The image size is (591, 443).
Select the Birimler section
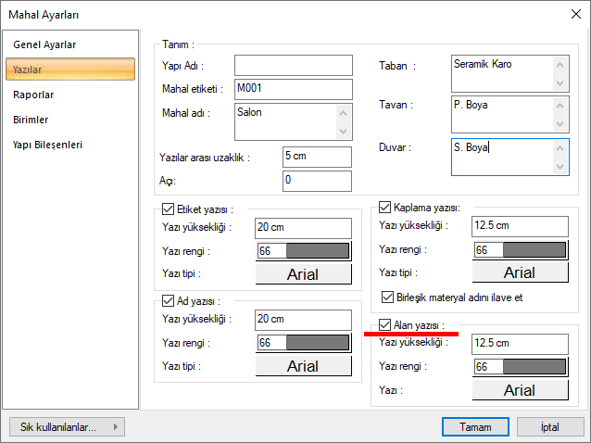(x=31, y=120)
